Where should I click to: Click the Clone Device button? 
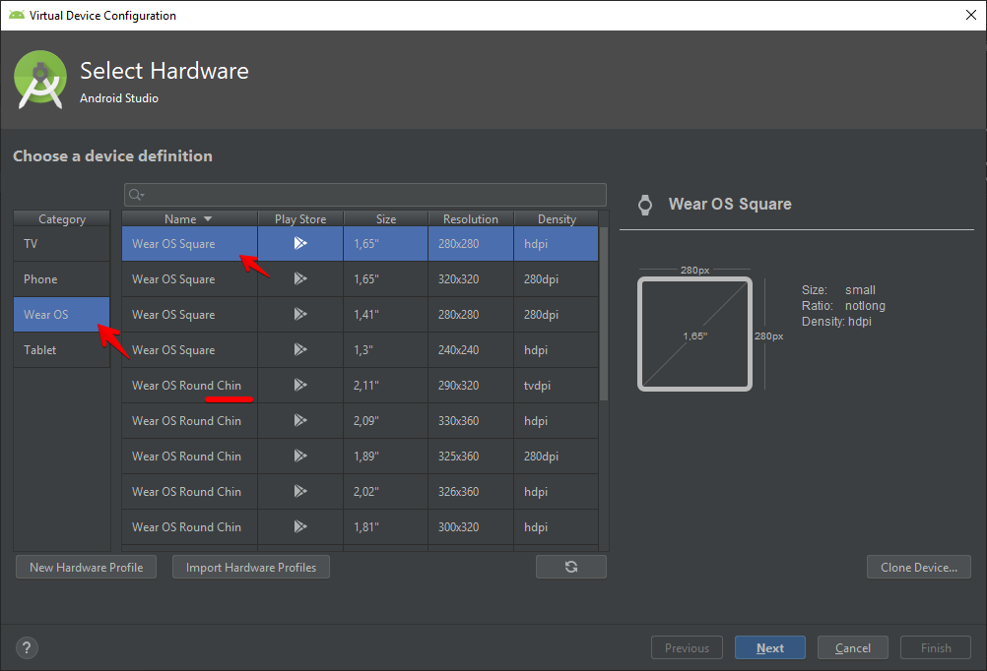coord(918,567)
